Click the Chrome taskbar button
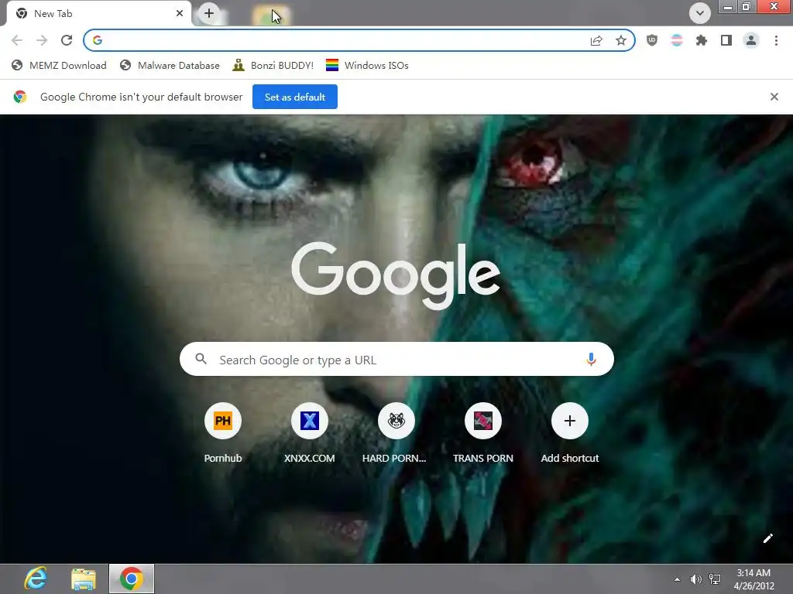 pos(132,579)
